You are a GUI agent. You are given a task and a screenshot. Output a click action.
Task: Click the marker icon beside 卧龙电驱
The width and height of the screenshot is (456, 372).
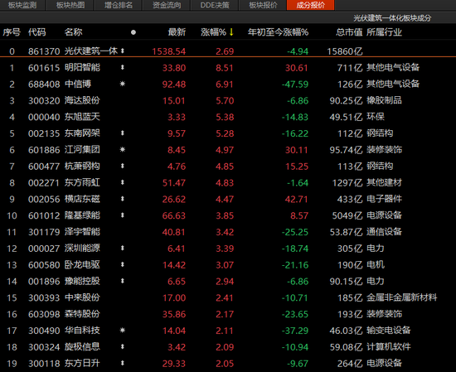click(x=123, y=264)
